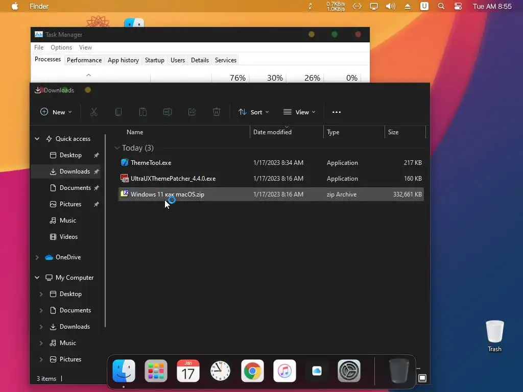The width and height of the screenshot is (523, 392).
Task: Collapse the Quick access tree section
Action: tap(37, 139)
